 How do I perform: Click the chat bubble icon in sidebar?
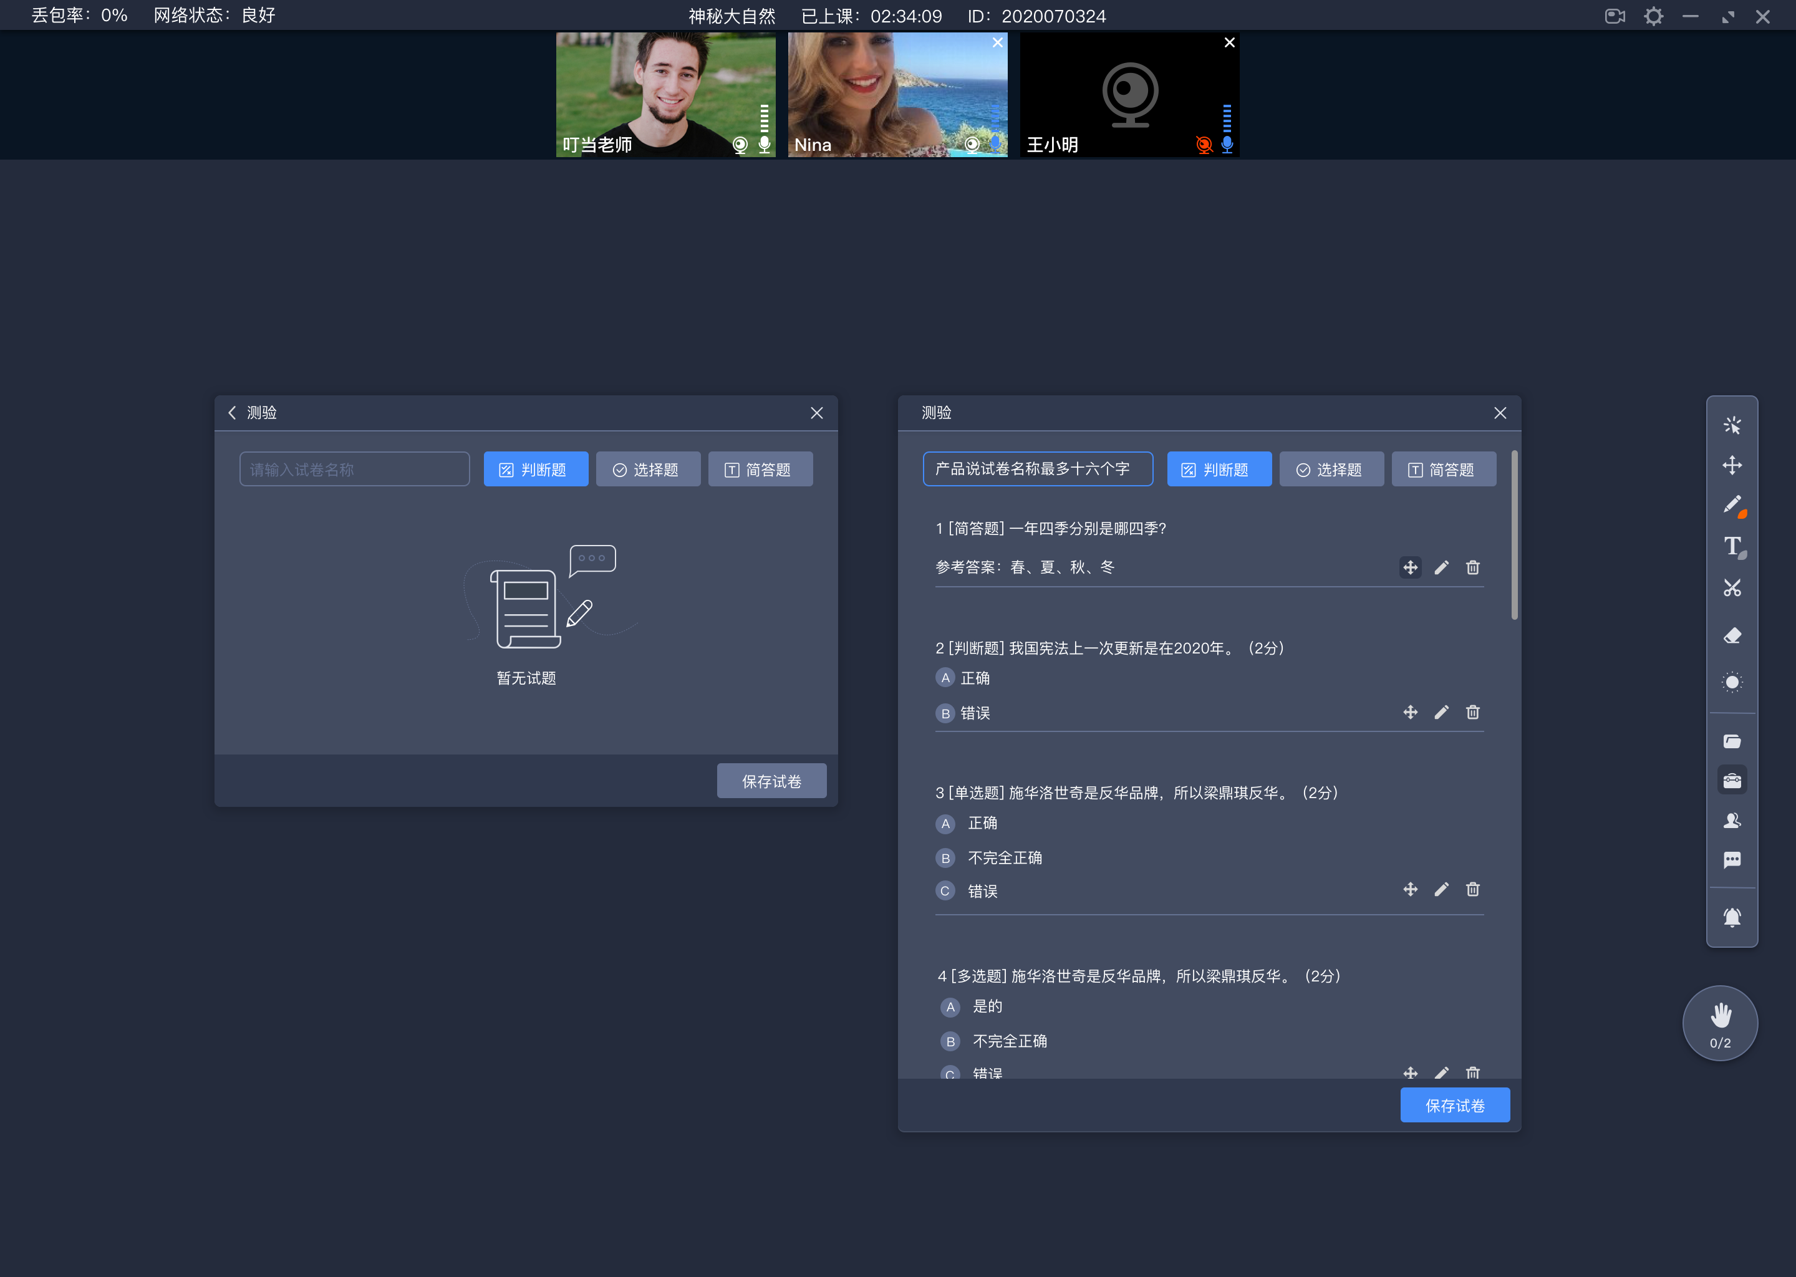click(x=1732, y=862)
